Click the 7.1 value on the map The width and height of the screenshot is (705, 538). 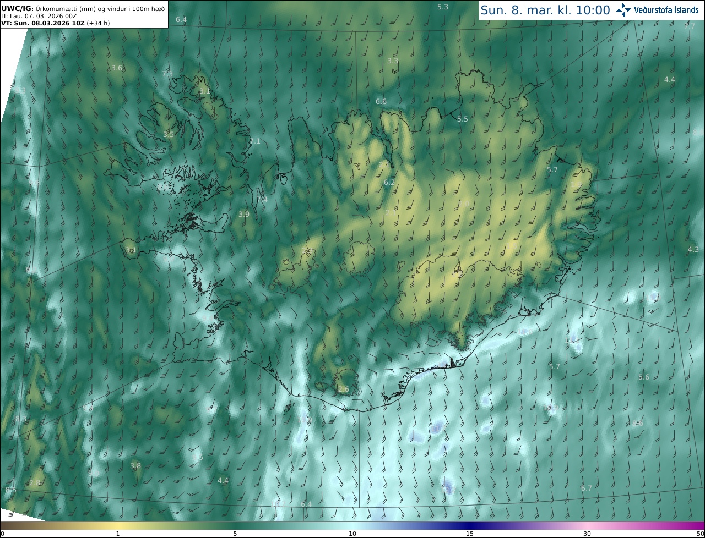pos(254,141)
